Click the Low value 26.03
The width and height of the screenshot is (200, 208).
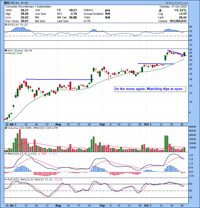pos(24,17)
